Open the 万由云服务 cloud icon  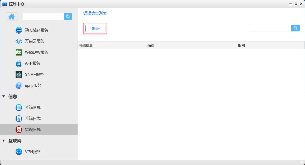(x=19, y=41)
